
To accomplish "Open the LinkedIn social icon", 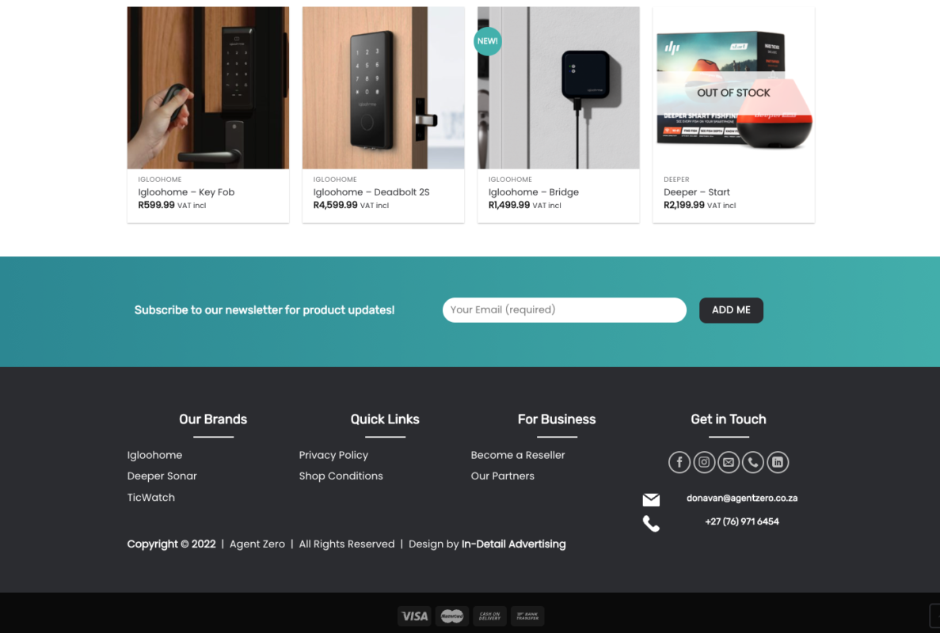I will pyautogui.click(x=778, y=462).
